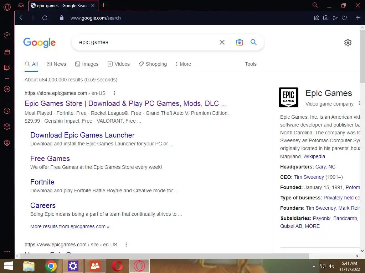Open GX Control speedometer icon in sidebar
The width and height of the screenshot is (365, 273).
coord(7,35)
